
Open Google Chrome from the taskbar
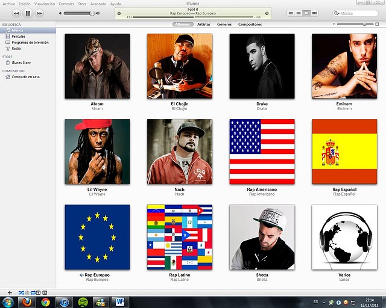click(45, 302)
